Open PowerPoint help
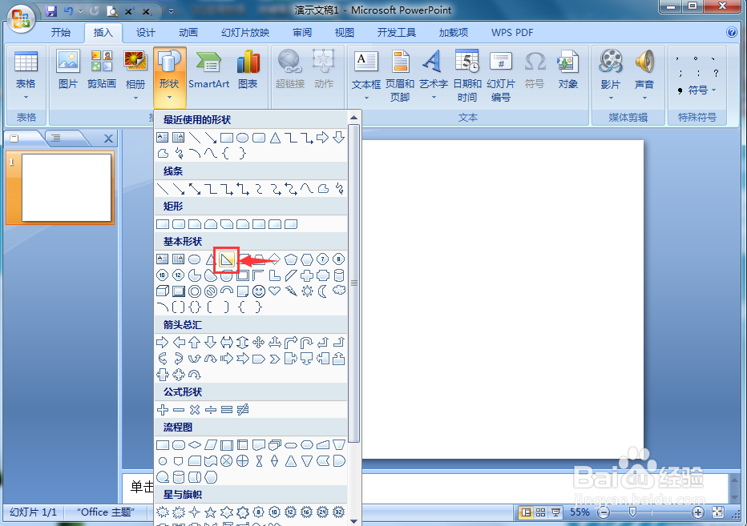Image resolution: width=747 pixels, height=526 pixels. 731,32
